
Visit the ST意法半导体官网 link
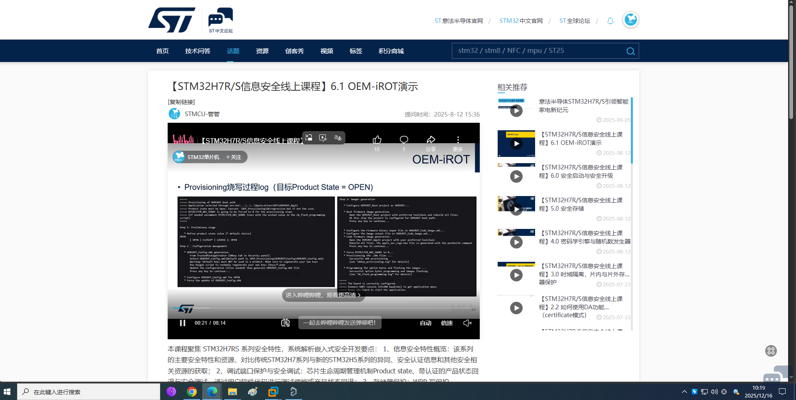459,21
